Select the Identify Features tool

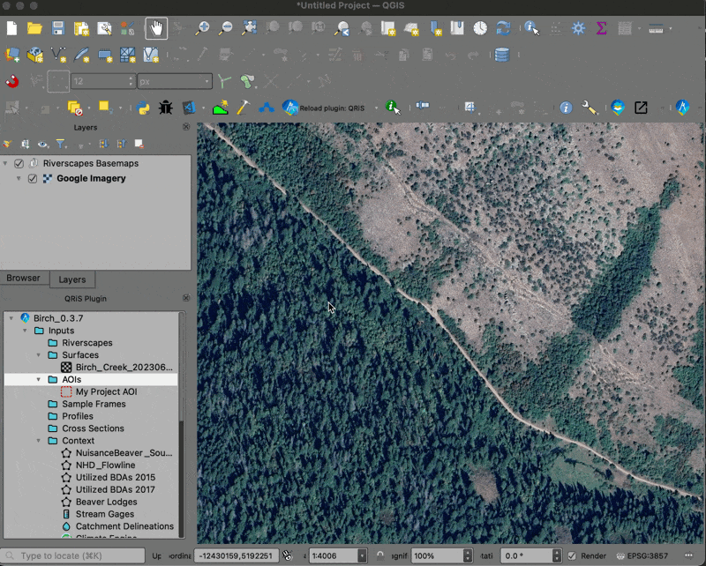click(x=532, y=28)
